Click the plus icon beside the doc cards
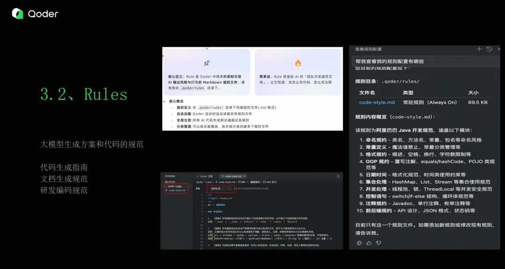 [x=163, y=56]
